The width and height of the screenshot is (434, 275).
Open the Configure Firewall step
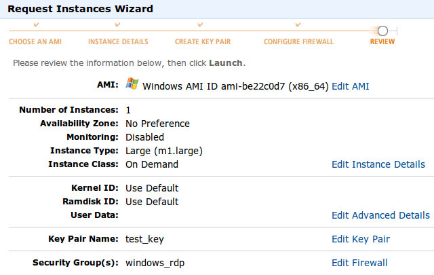coord(298,42)
